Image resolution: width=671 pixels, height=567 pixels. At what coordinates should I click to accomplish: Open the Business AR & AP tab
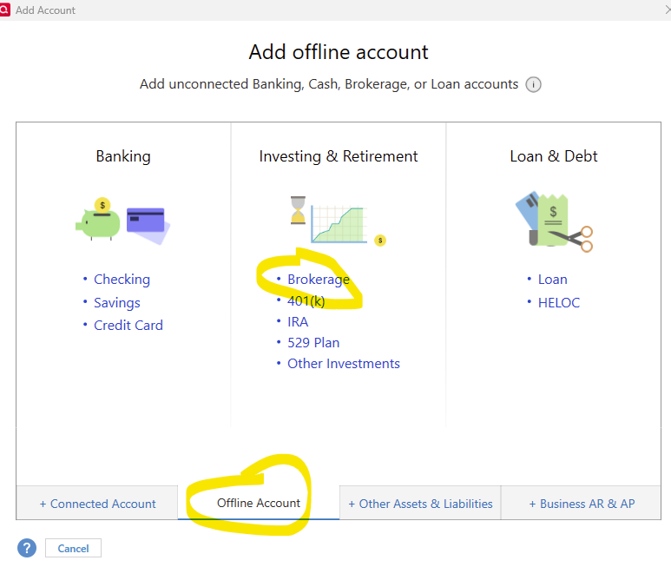point(581,504)
